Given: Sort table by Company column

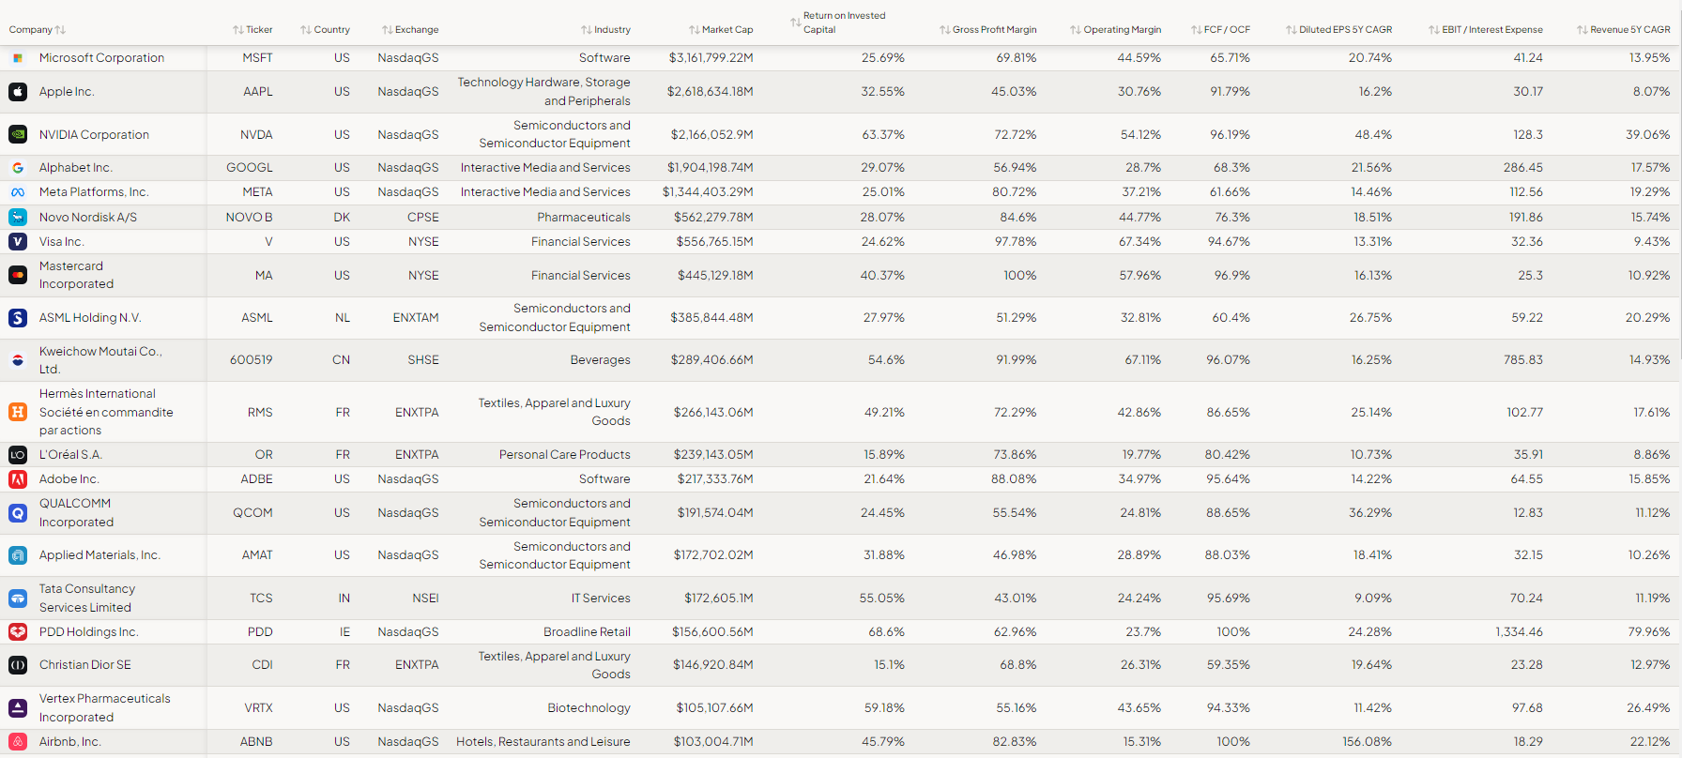Looking at the screenshot, I should pyautogui.click(x=38, y=30).
